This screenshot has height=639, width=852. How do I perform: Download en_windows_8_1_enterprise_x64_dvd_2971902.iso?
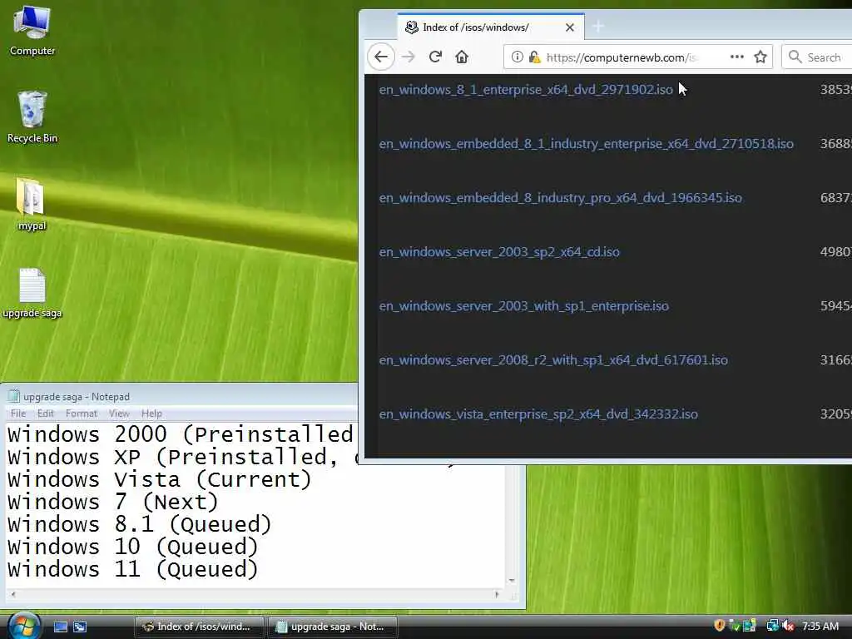[x=526, y=90]
